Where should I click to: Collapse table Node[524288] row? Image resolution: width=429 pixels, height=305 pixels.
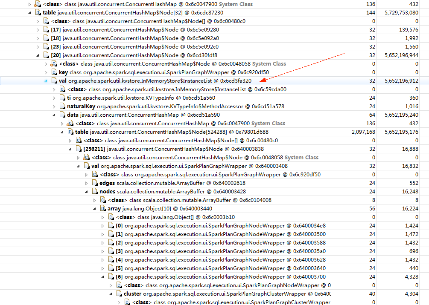click(62, 132)
